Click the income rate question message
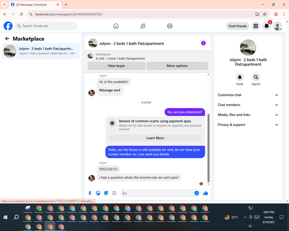 (139, 177)
